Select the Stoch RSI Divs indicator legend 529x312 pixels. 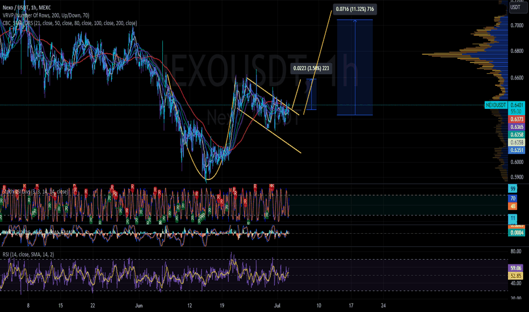35,192
